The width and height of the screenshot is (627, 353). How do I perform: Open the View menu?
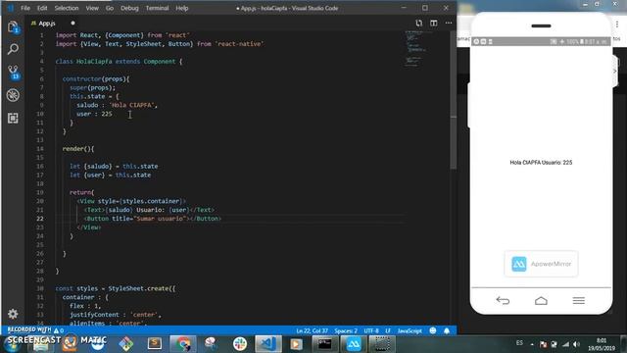(x=92, y=8)
